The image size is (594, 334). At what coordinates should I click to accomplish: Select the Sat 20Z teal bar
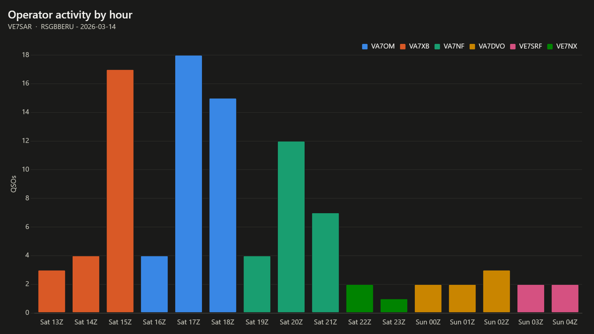(291, 227)
